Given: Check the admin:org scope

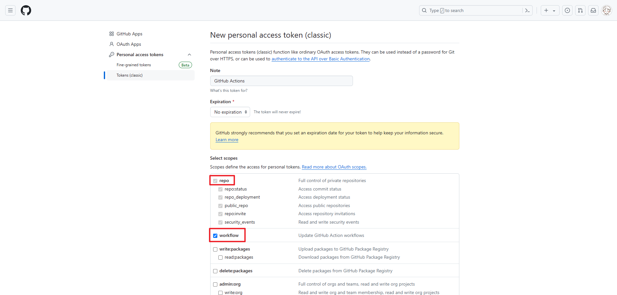Looking at the screenshot, I should coord(215,284).
